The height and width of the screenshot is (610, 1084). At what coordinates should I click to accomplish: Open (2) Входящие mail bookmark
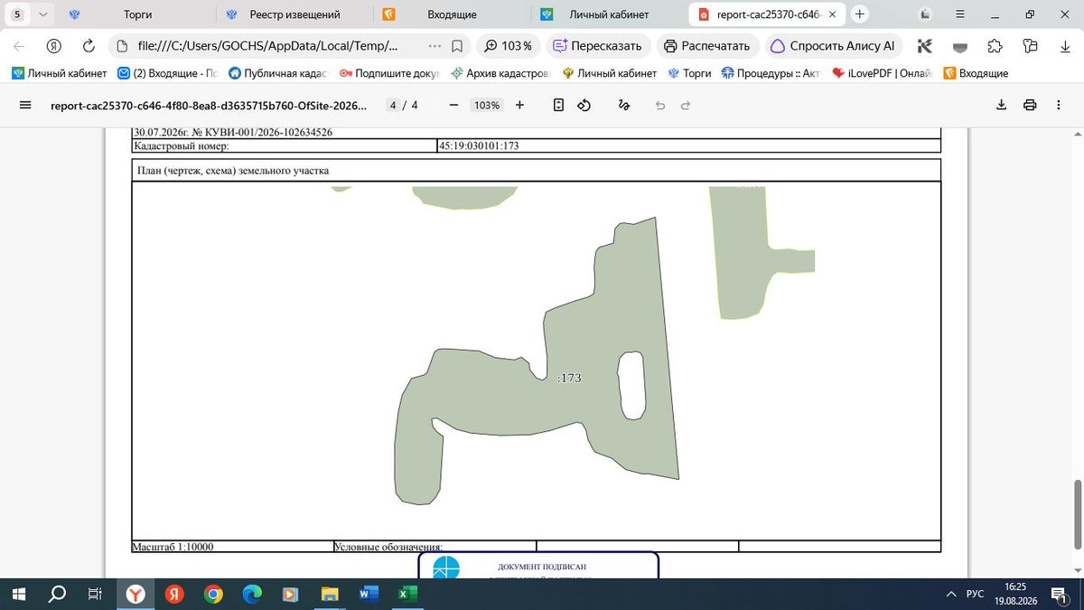(168, 73)
